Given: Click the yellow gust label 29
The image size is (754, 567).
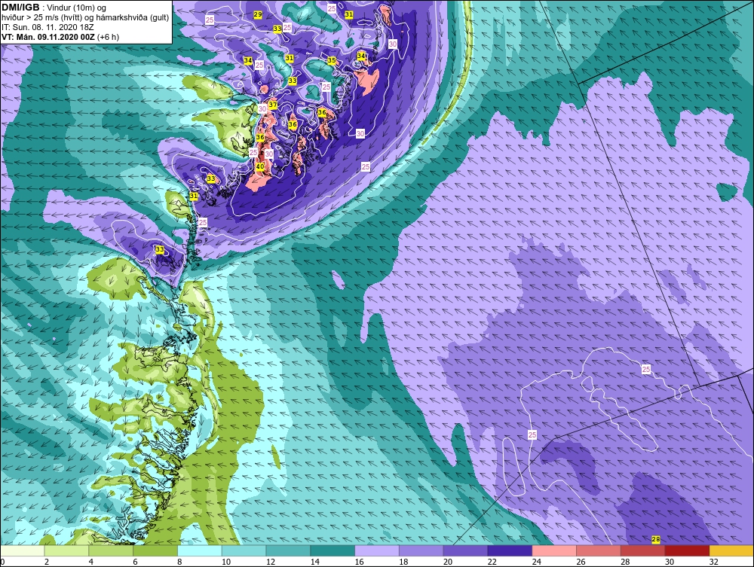Looking at the screenshot, I should click(x=258, y=15).
